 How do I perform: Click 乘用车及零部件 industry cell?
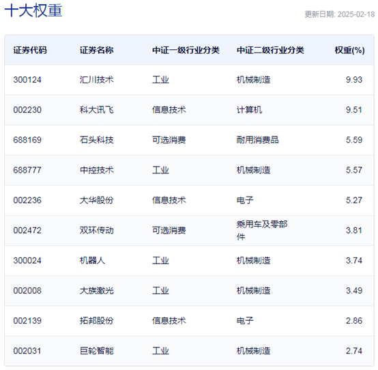pos(262,230)
